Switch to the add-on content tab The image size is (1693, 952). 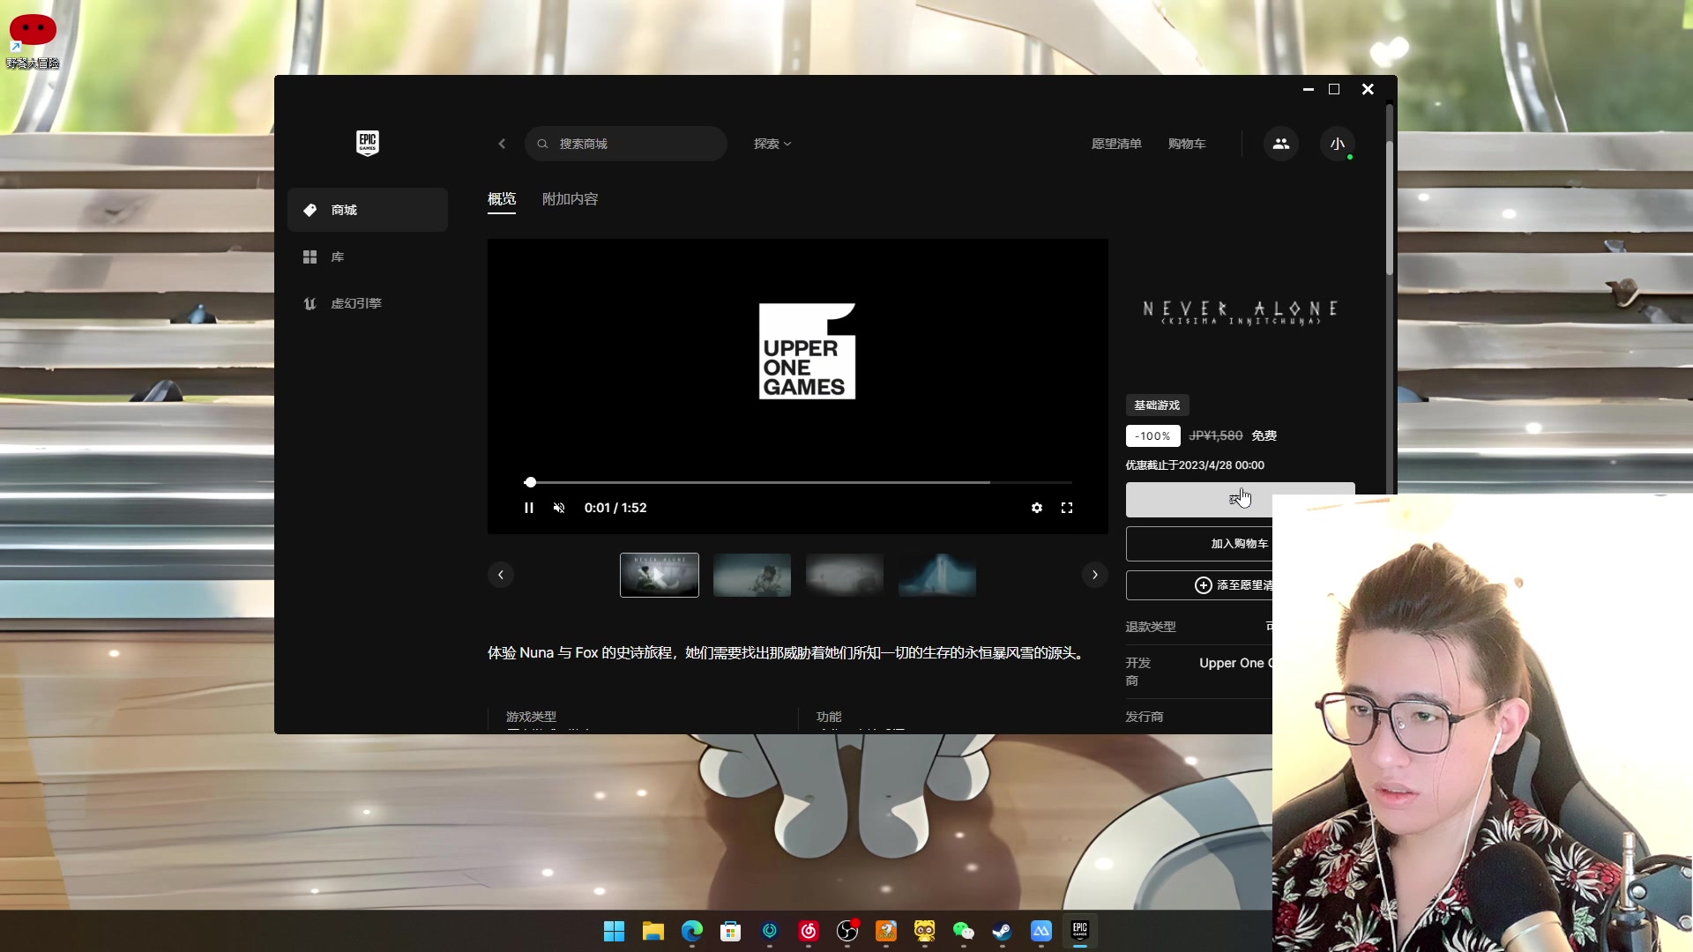[570, 199]
